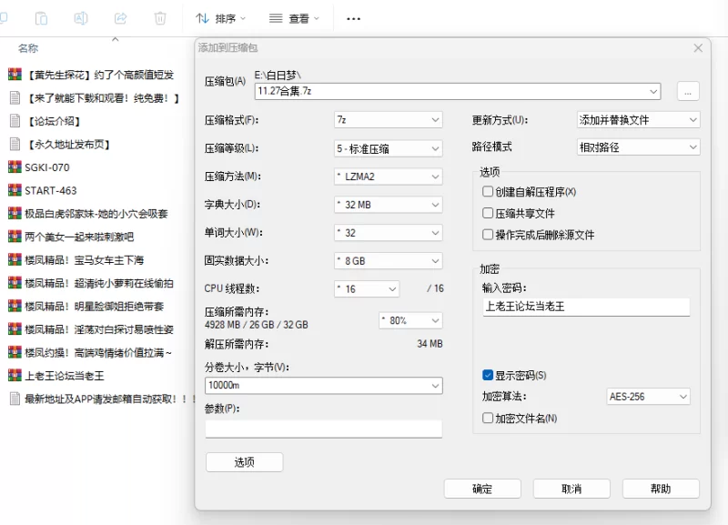Click the share icon in the Explorer toolbar
Viewport: 728px width, 525px height.
pyautogui.click(x=120, y=18)
